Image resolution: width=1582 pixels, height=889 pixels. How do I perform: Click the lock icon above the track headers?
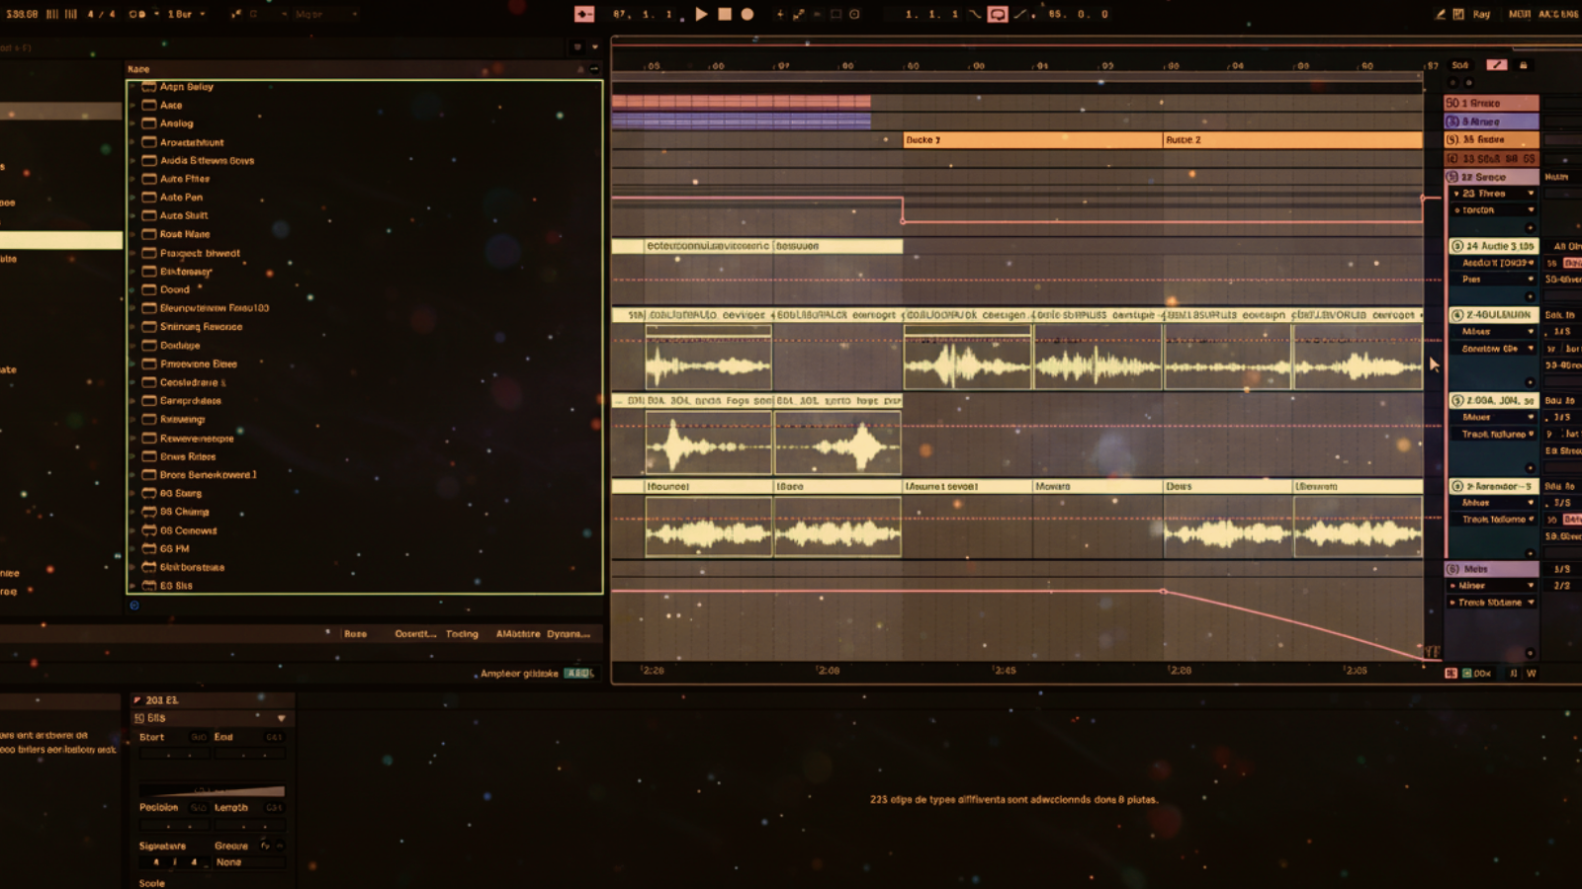(1523, 65)
